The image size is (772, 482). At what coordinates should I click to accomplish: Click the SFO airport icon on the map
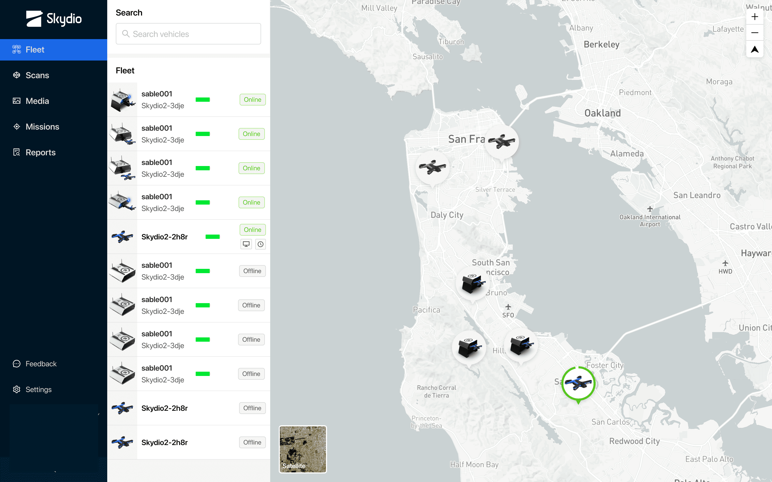point(508,307)
